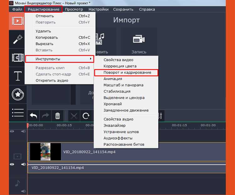Select Хромакей in the submenu
The image size is (235, 195).
[x=126, y=104]
